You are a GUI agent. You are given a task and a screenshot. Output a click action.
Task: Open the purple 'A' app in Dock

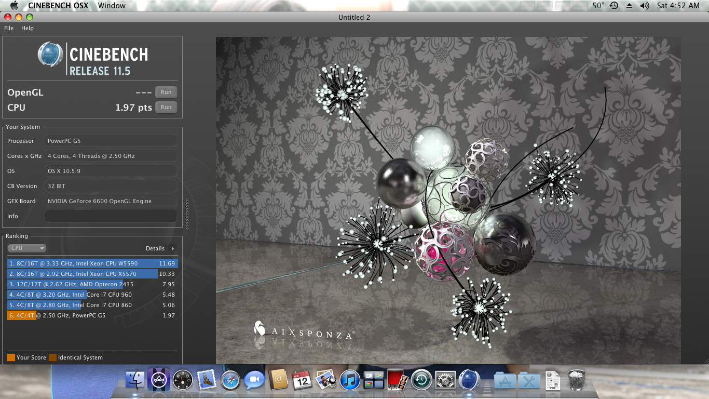click(x=159, y=380)
